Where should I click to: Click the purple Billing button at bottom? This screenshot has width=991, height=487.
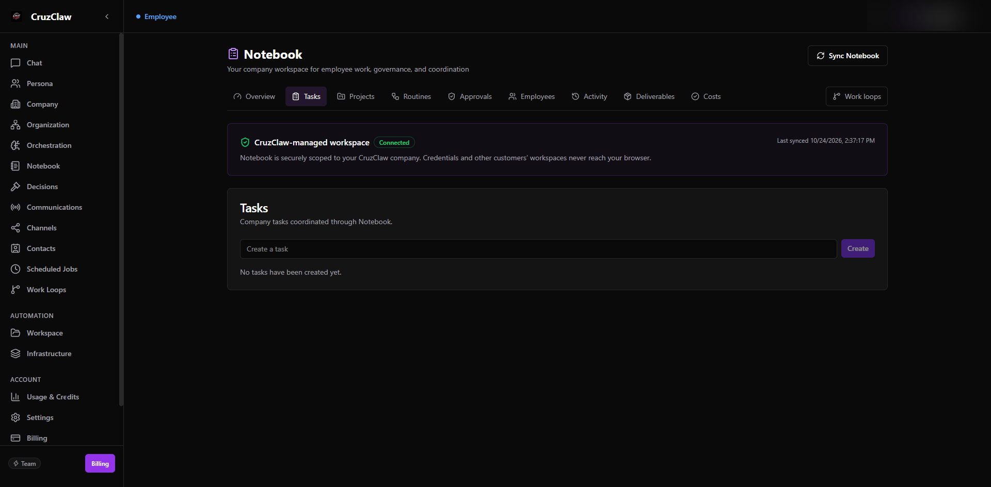click(100, 463)
